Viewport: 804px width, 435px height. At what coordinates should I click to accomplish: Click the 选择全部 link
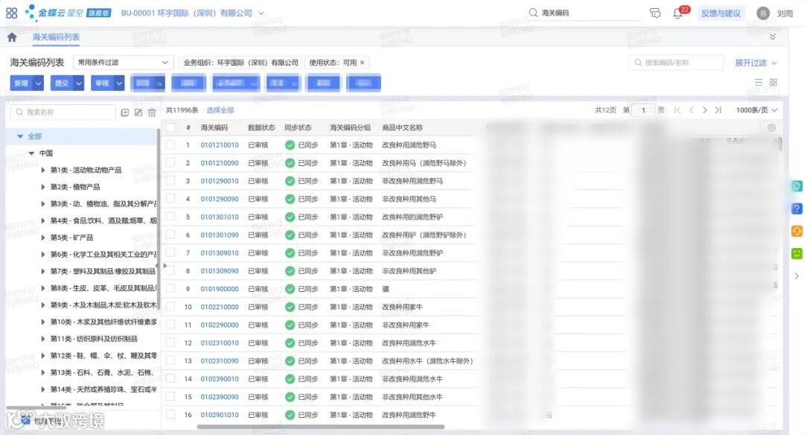coord(220,109)
